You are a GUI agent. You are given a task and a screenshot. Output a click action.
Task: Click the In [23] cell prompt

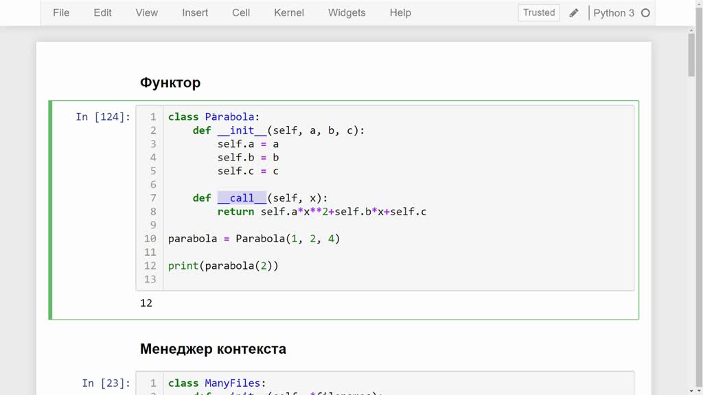106,383
